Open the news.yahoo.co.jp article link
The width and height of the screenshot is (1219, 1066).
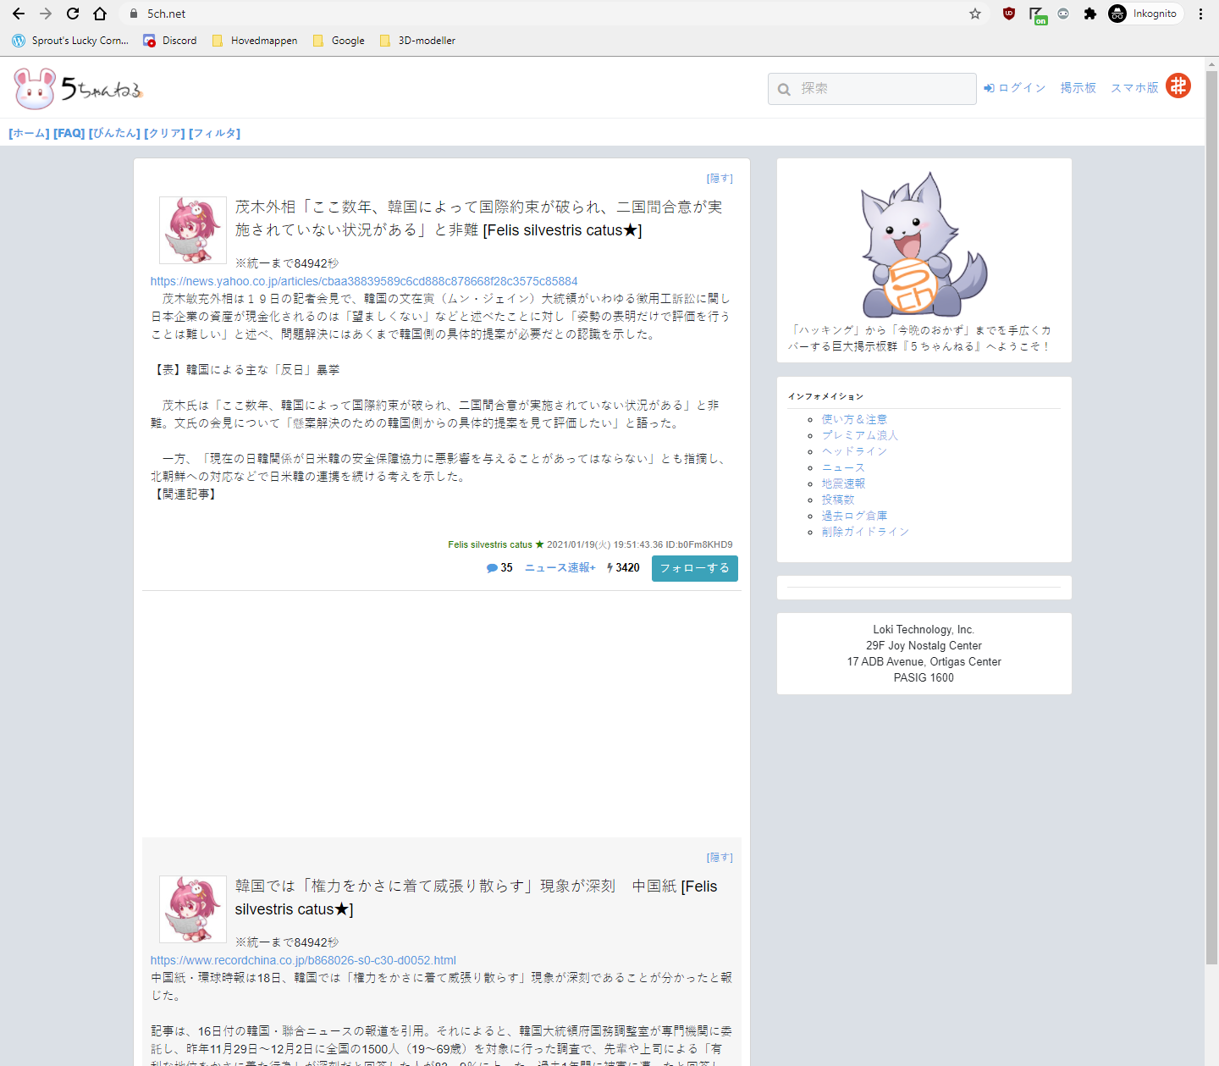363,280
